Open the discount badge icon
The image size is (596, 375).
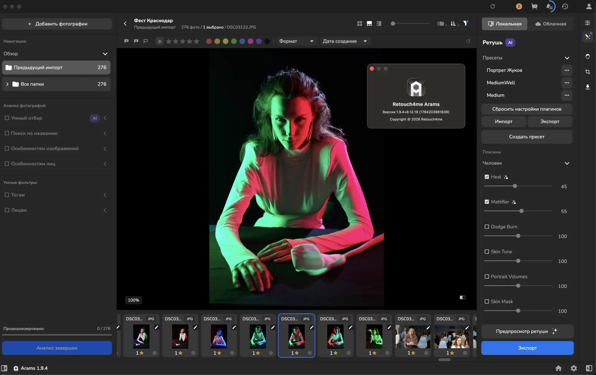coord(519,7)
